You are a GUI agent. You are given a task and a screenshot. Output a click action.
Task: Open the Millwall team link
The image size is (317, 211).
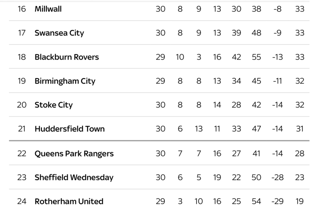(x=48, y=9)
